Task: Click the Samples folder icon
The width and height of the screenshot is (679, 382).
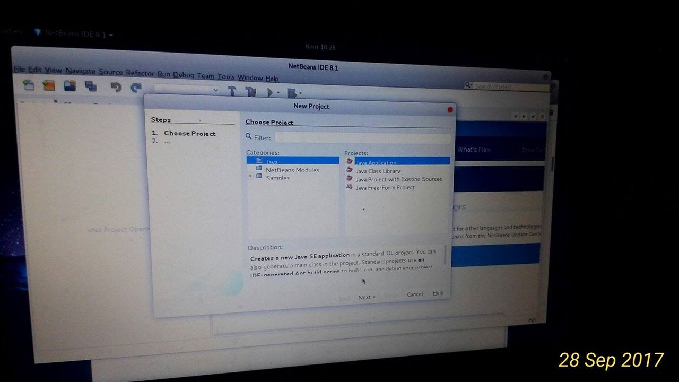Action: pyautogui.click(x=259, y=176)
